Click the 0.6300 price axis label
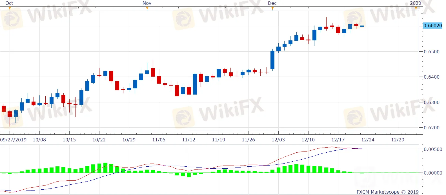 432,102
